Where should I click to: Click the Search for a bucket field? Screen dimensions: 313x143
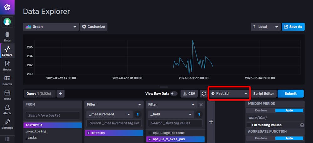(x=52, y=115)
